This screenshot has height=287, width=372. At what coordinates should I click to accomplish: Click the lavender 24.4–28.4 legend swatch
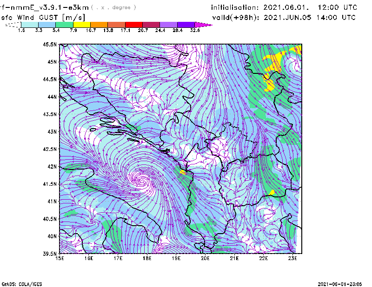point(168,25)
